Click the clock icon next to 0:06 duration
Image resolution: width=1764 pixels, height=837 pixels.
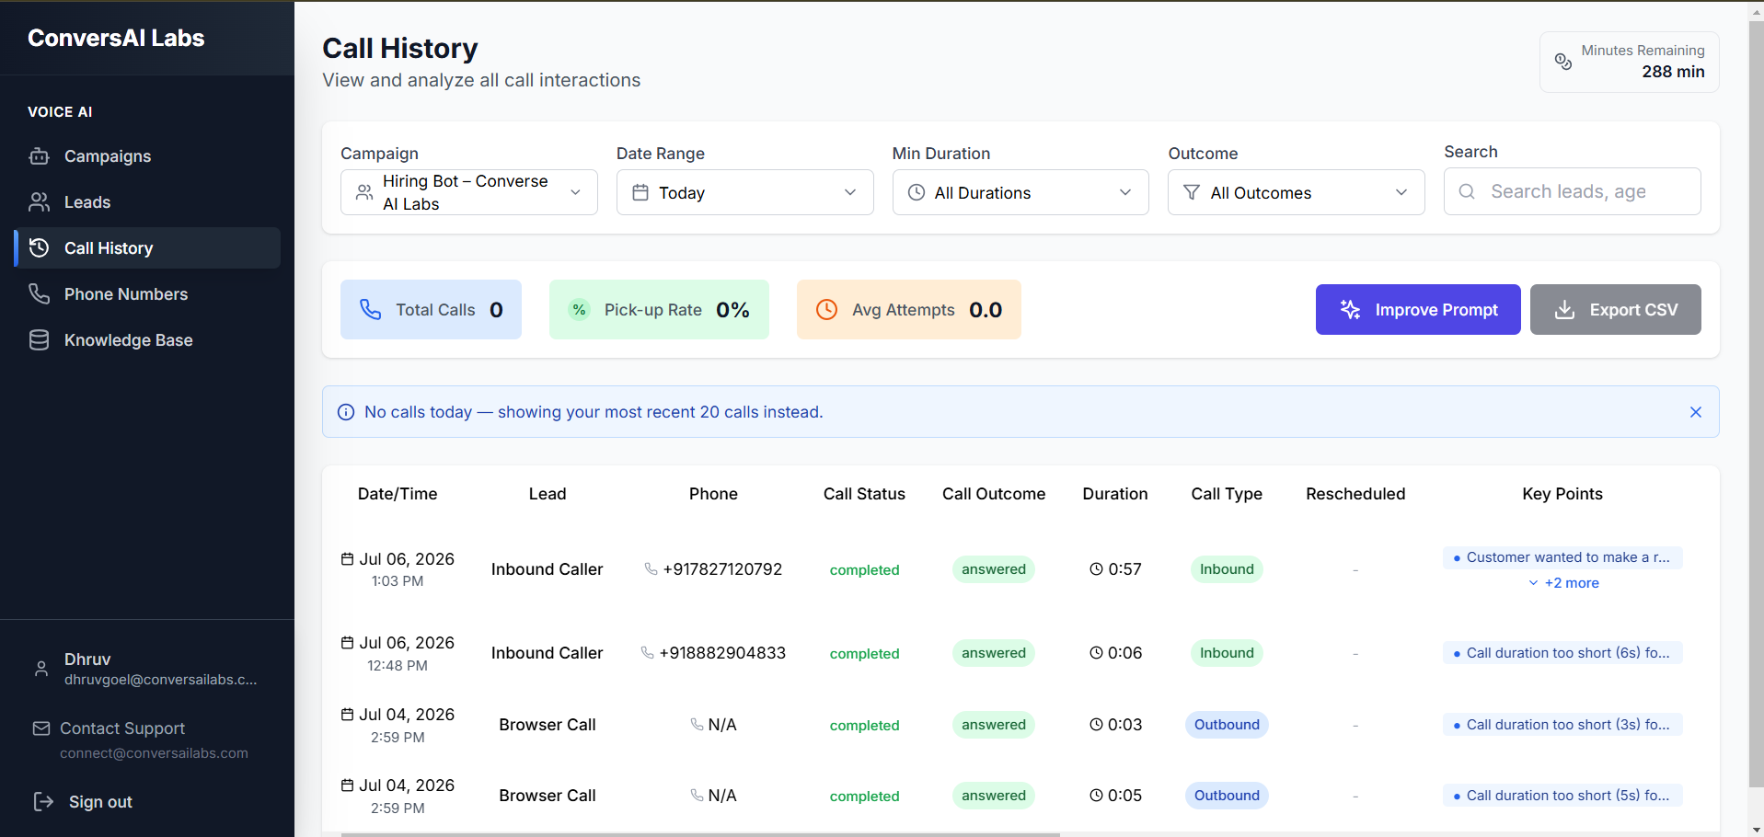coord(1096,653)
